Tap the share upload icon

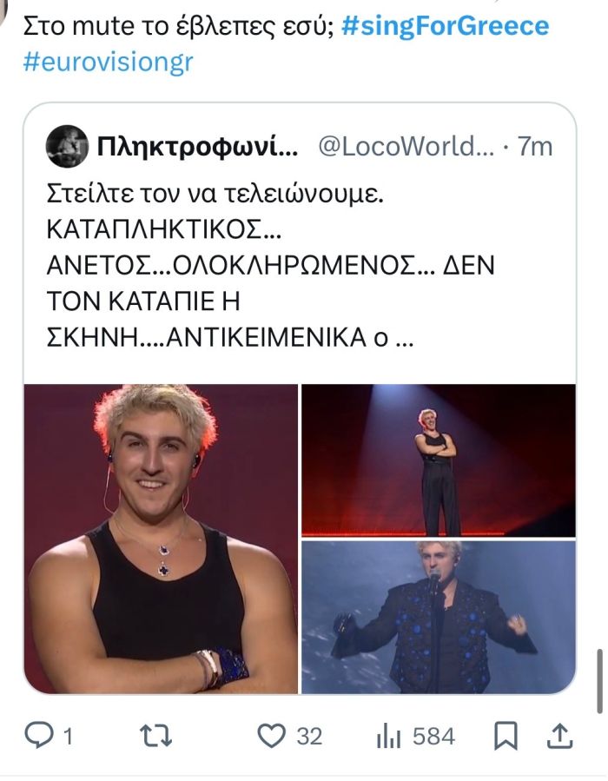click(559, 736)
